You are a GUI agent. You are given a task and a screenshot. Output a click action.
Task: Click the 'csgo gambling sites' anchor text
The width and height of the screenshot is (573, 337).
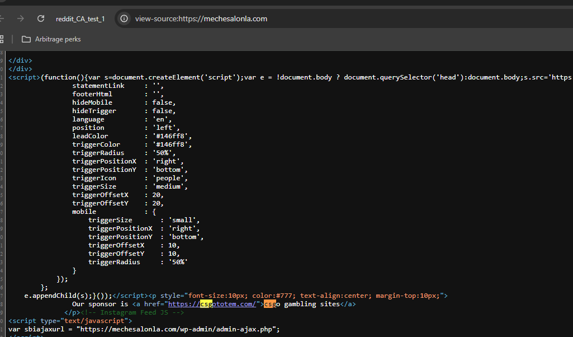[302, 304]
